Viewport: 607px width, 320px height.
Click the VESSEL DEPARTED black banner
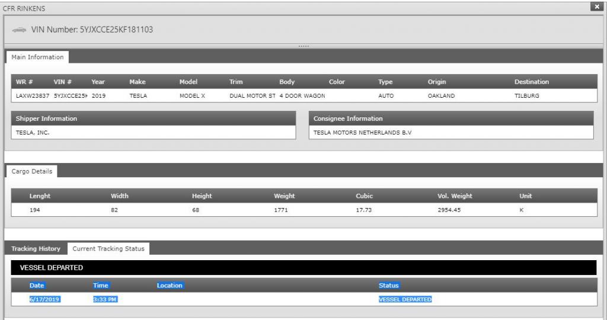[x=303, y=267]
